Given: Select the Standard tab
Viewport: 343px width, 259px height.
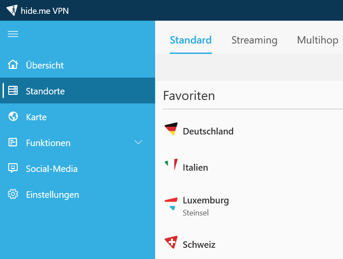Looking at the screenshot, I should (191, 40).
